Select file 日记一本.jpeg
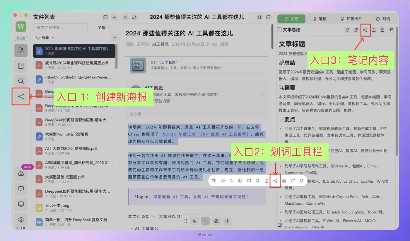This screenshot has width=410, height=241. [x=74, y=208]
